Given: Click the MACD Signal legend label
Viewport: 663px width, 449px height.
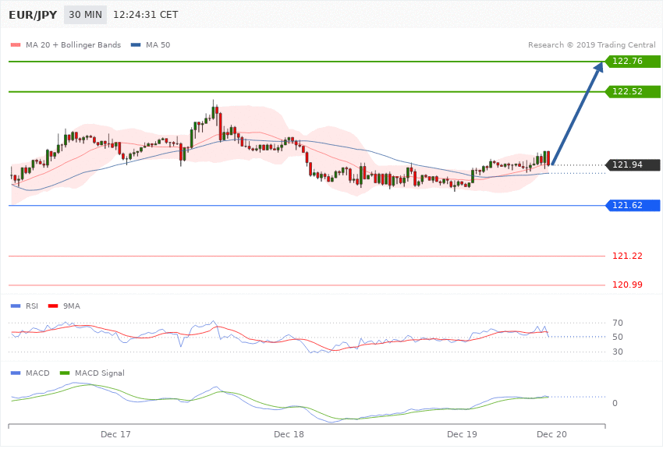Looking at the screenshot, I should pos(99,373).
